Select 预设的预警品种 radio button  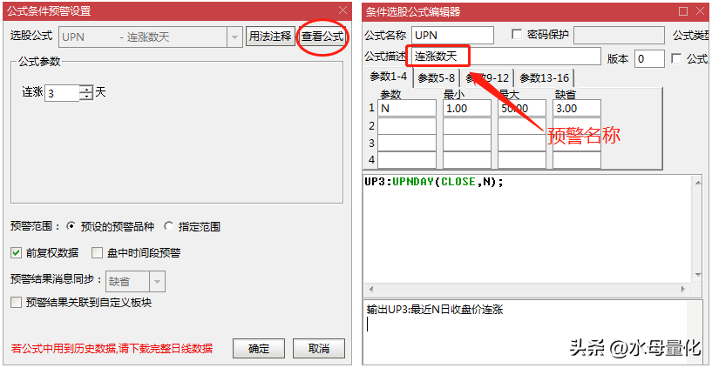(71, 226)
